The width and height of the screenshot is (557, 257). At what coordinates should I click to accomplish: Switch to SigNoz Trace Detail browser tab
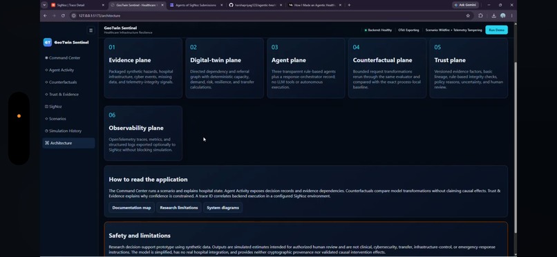pos(77,5)
